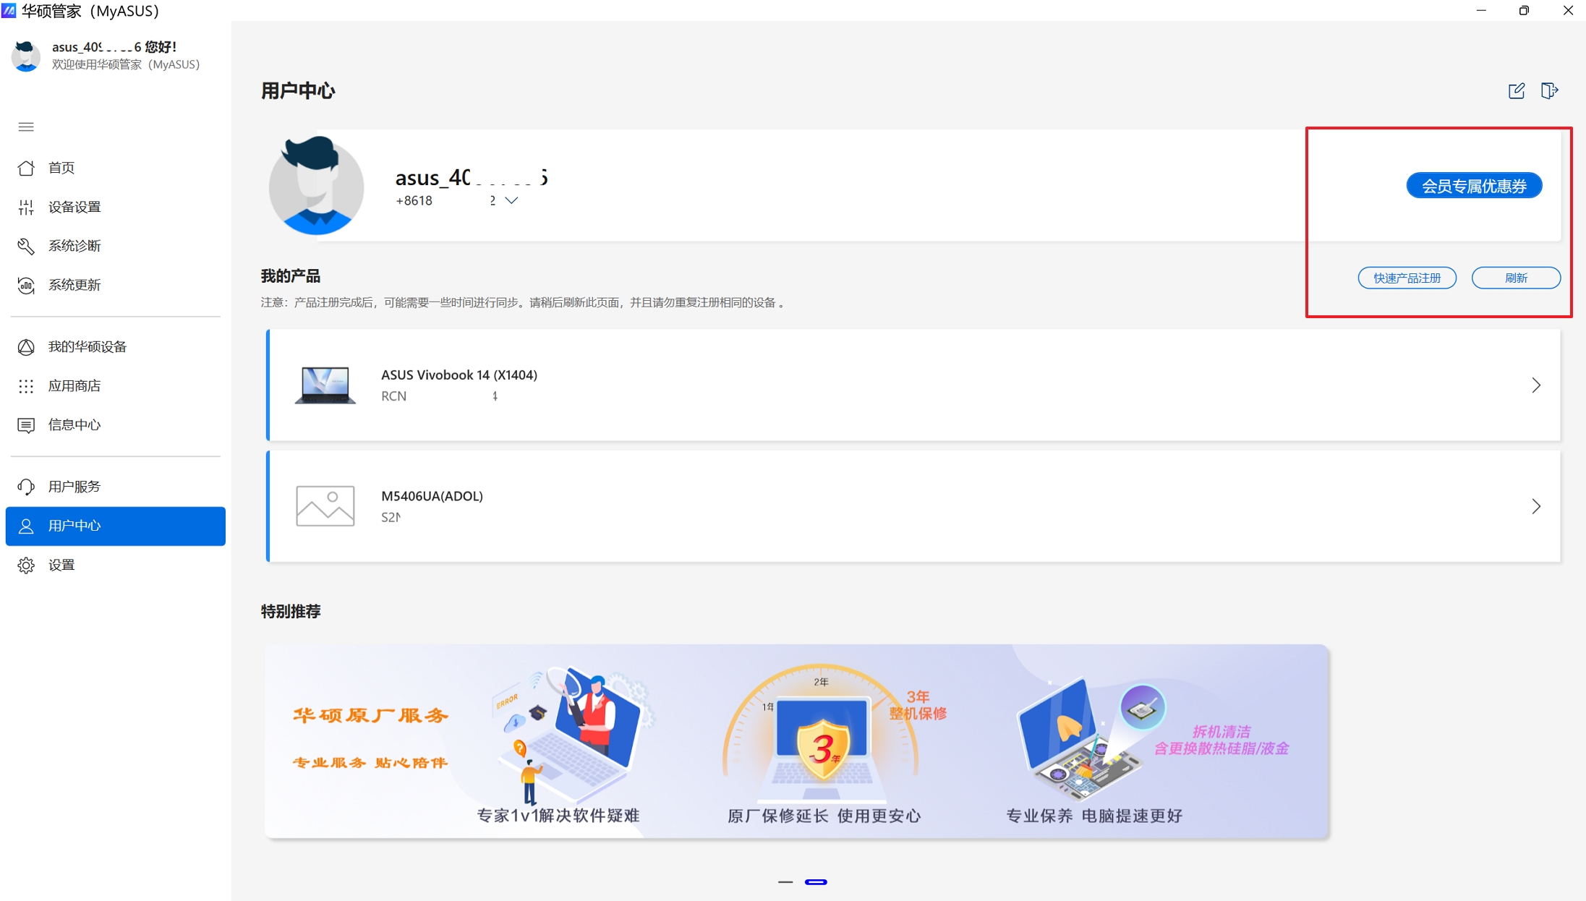Expand M5406UA(ADOL) product details chevron
This screenshot has height=901, width=1586.
(x=1535, y=506)
